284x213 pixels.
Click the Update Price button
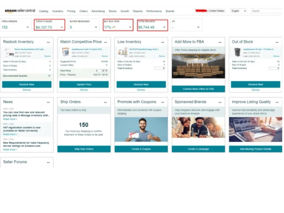tap(84, 84)
